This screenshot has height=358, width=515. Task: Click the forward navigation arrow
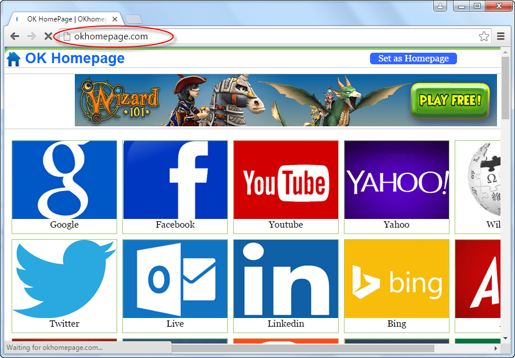coord(31,36)
